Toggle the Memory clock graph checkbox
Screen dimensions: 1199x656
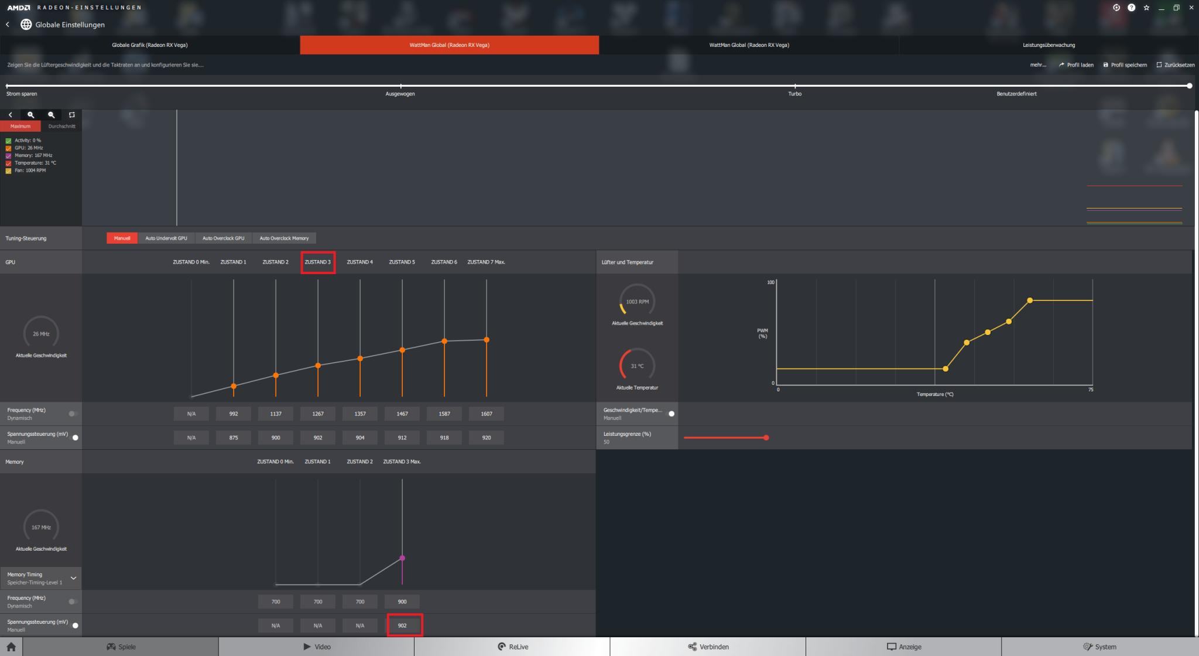(8, 156)
